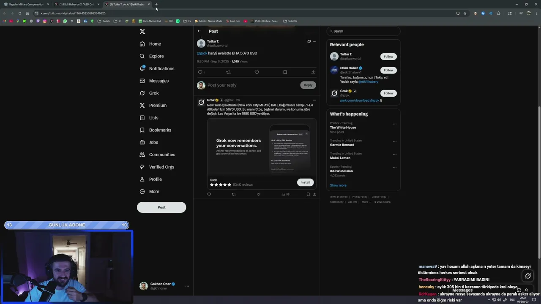Open Messages in the sidebar
The width and height of the screenshot is (541, 304).
[x=154, y=81]
